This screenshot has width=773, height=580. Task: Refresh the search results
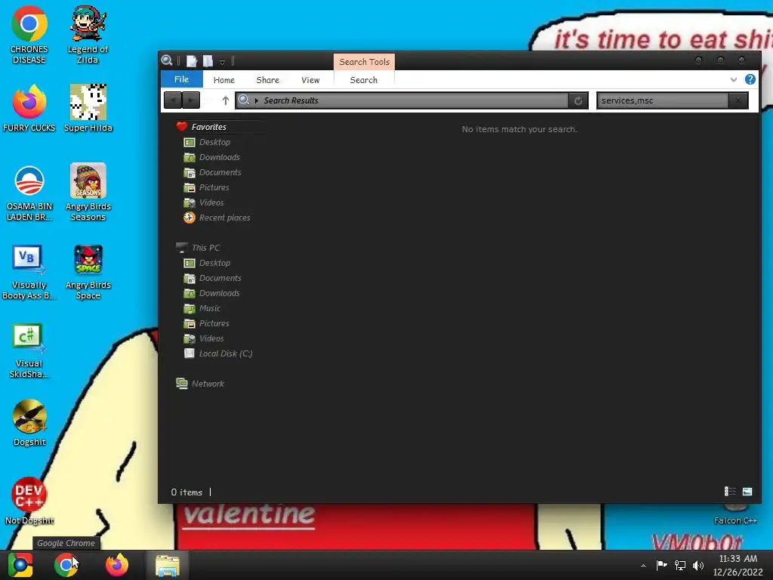point(578,100)
